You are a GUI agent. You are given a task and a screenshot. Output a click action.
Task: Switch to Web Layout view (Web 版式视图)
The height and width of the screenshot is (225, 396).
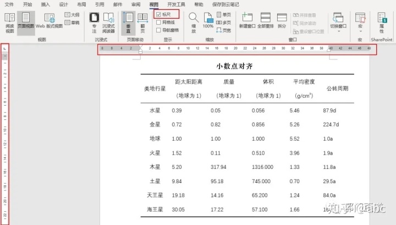pos(50,21)
